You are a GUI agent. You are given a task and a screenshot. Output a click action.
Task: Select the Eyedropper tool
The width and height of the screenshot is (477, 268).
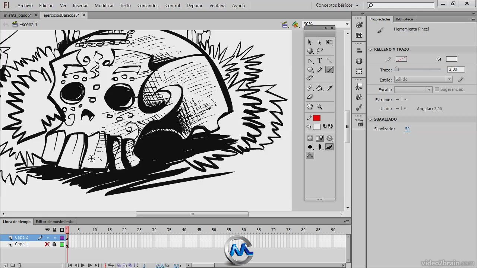click(x=329, y=88)
